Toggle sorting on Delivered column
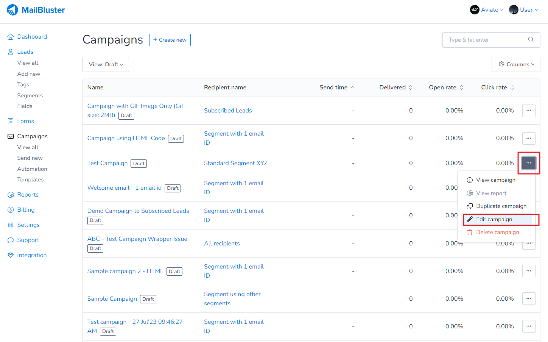Image resolution: width=548 pixels, height=342 pixels. click(x=411, y=87)
